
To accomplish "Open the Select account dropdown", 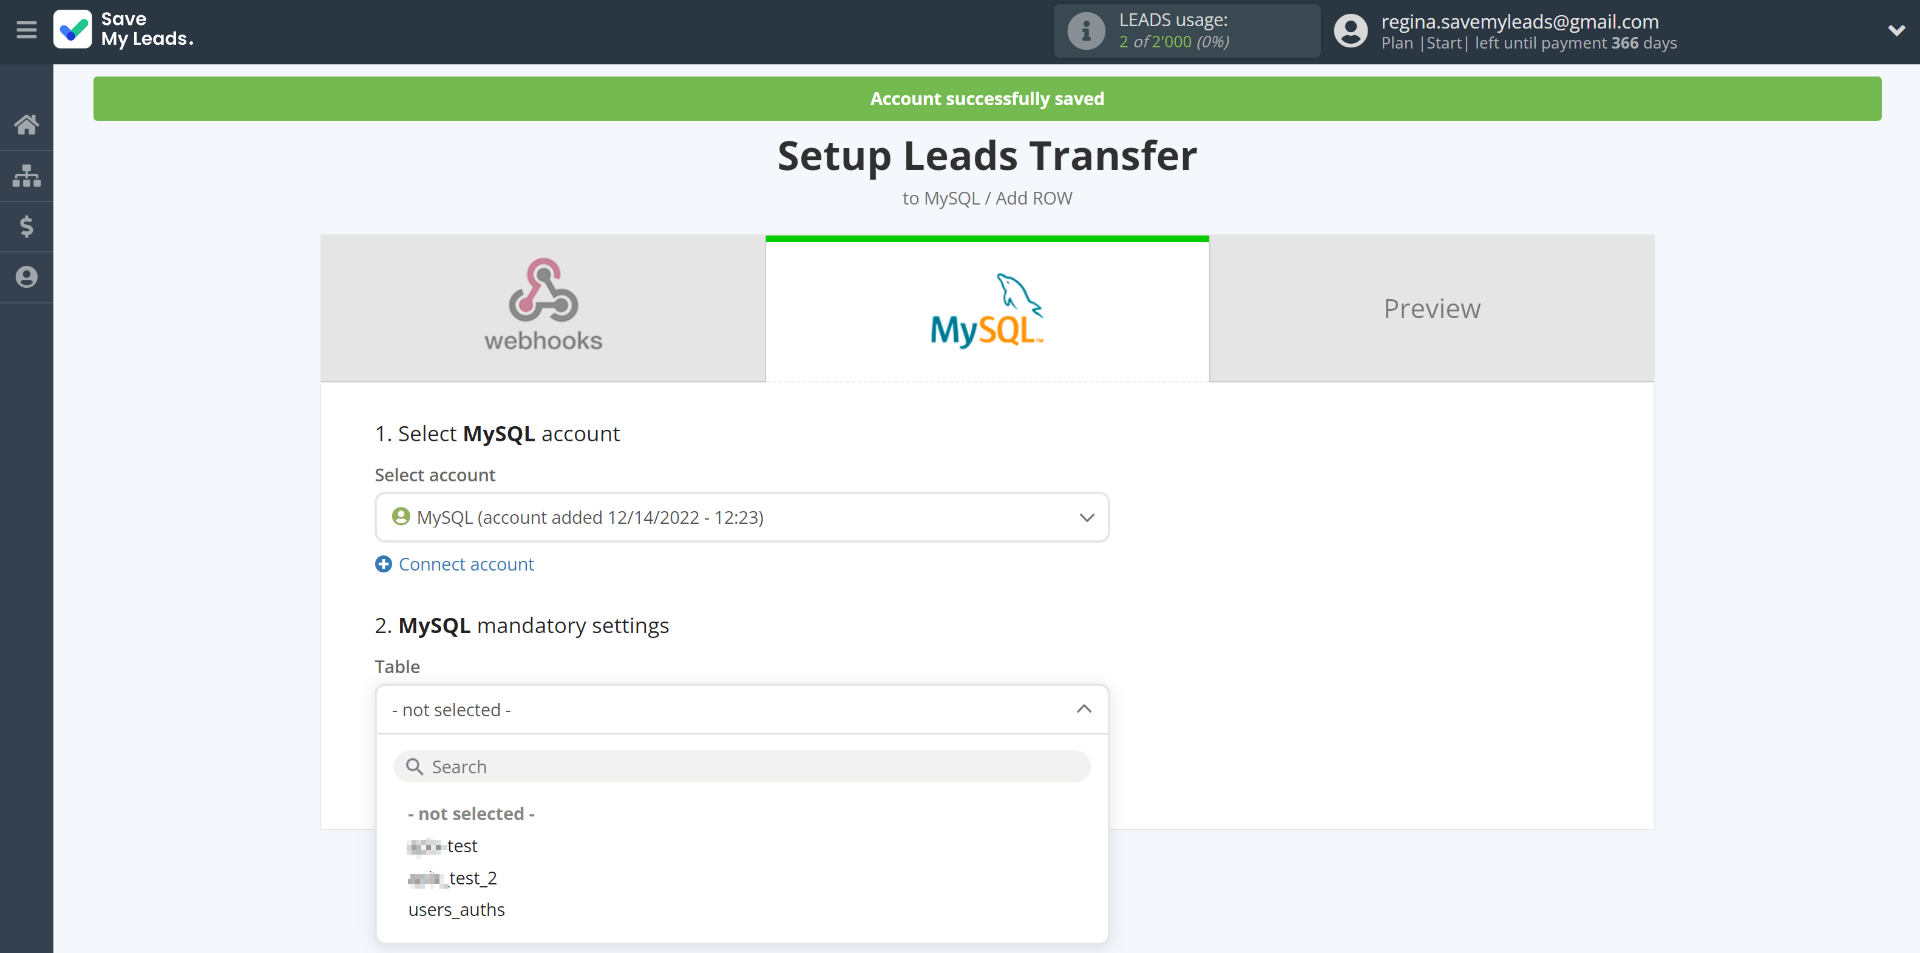I will (x=742, y=517).
